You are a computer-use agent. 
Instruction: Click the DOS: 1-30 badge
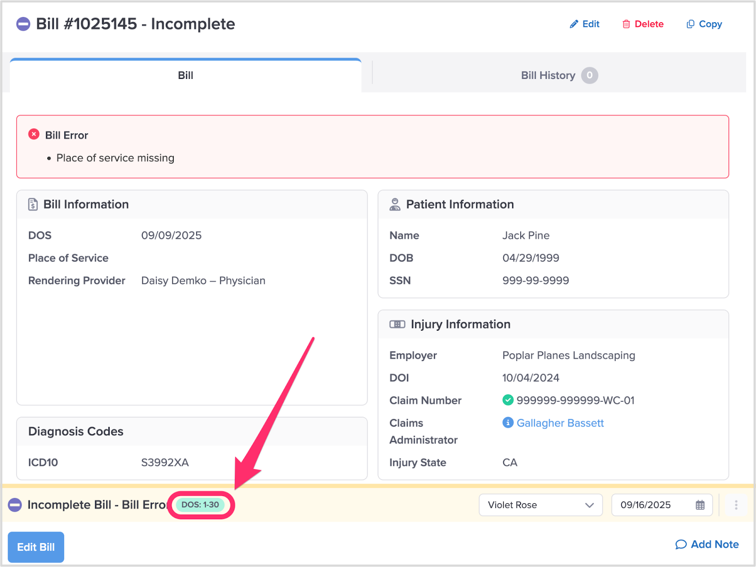[x=200, y=505]
